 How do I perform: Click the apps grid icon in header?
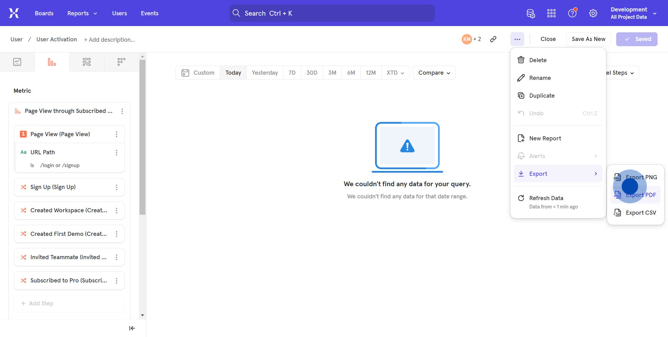tap(551, 13)
